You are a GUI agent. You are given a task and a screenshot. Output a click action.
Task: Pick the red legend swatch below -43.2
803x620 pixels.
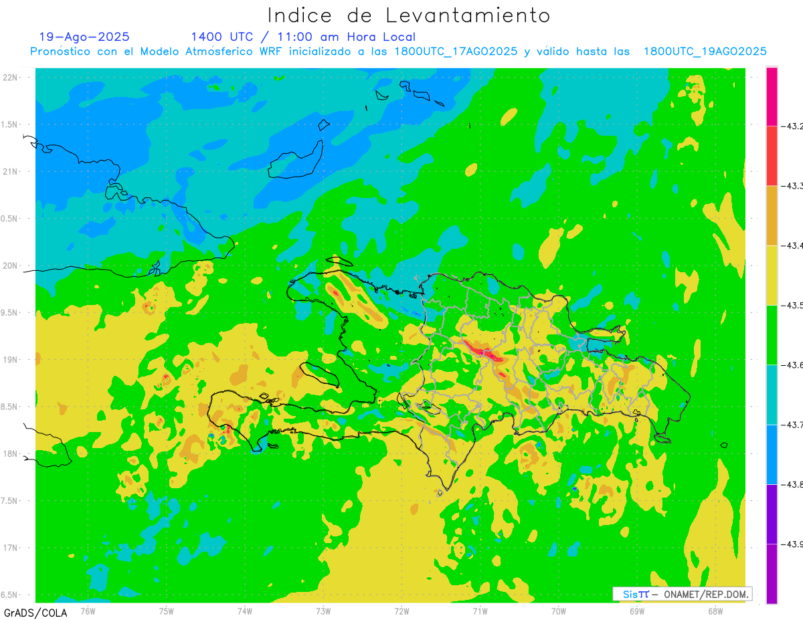click(x=772, y=156)
